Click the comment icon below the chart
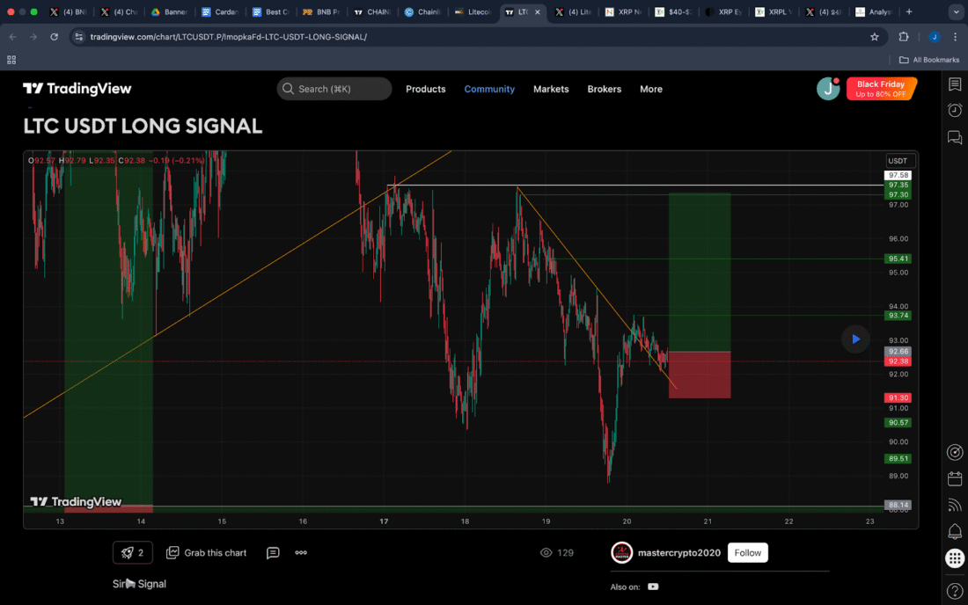The width and height of the screenshot is (968, 605). (x=273, y=553)
